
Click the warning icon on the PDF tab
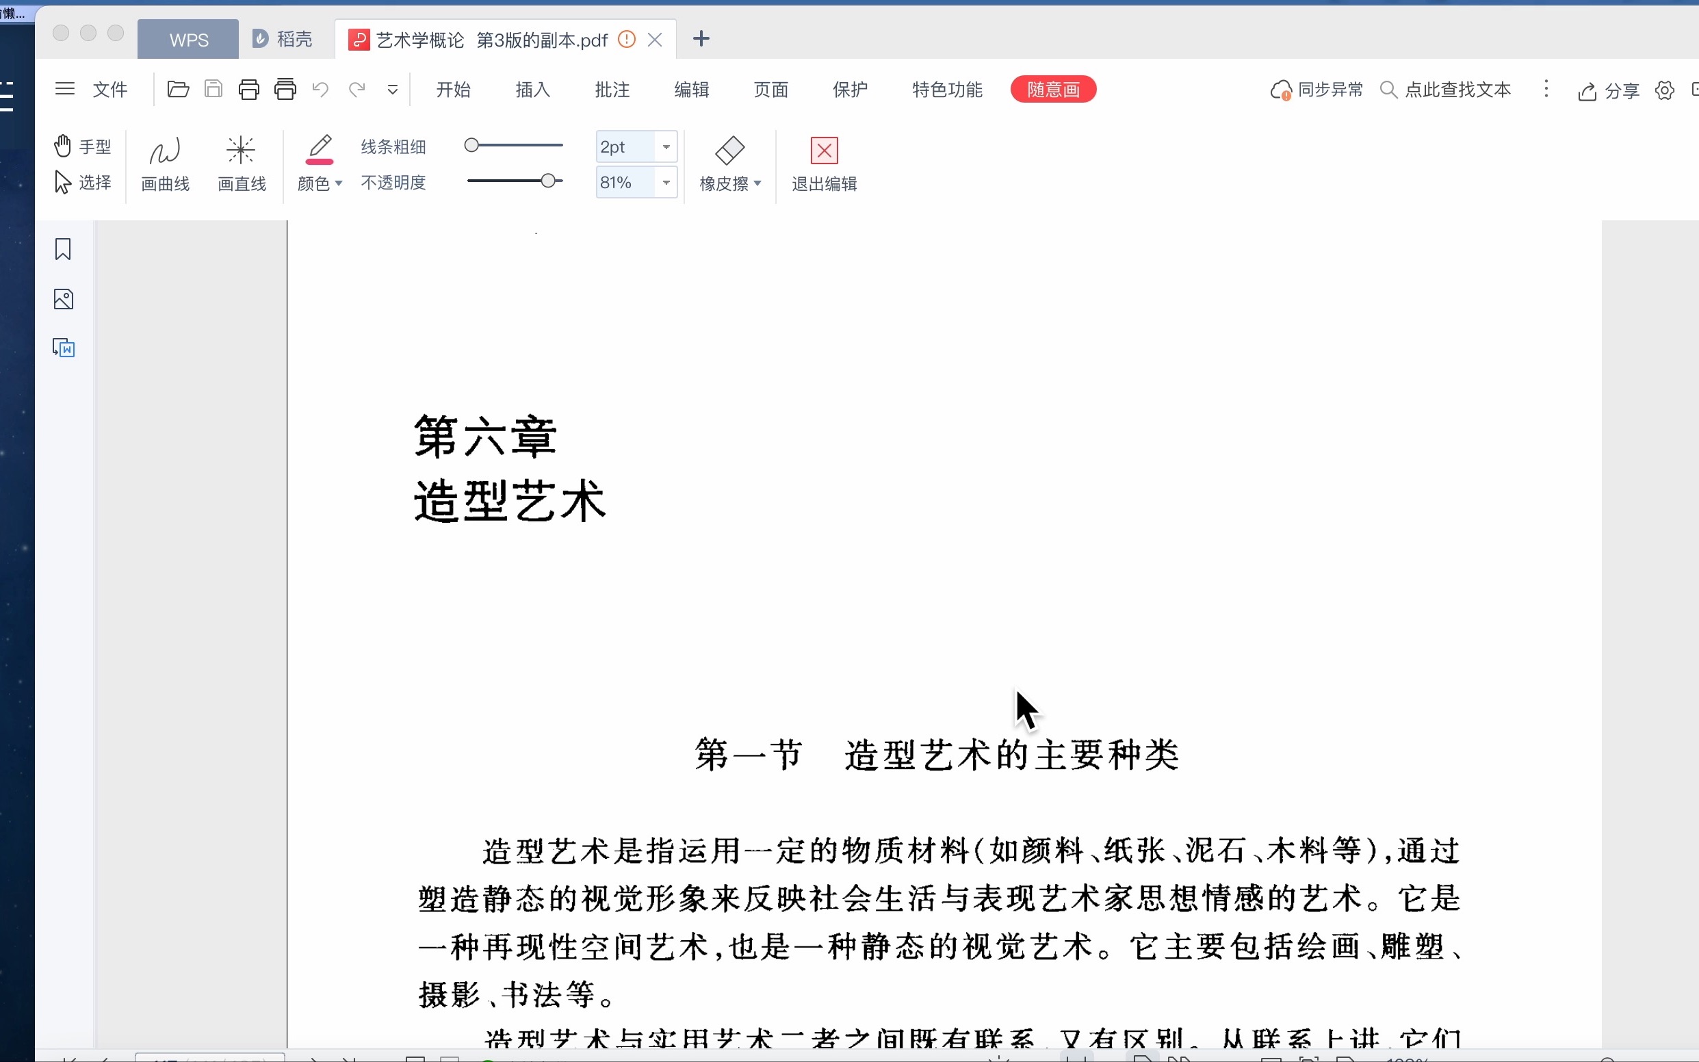627,39
